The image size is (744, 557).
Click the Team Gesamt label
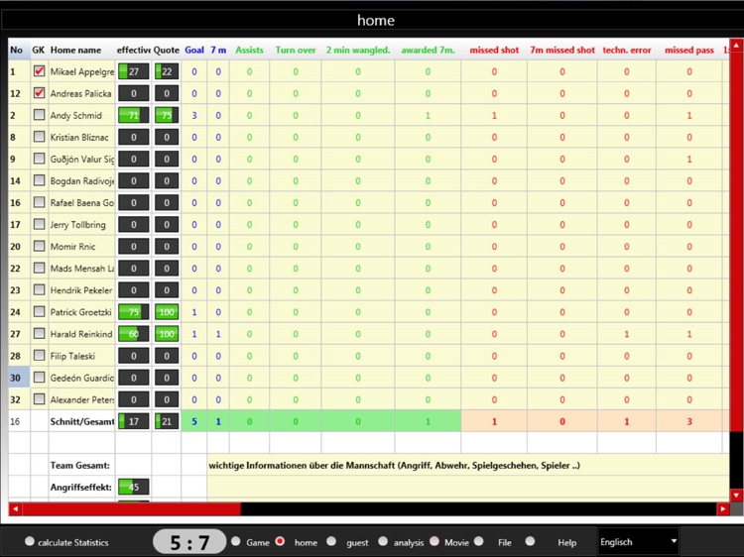79,465
